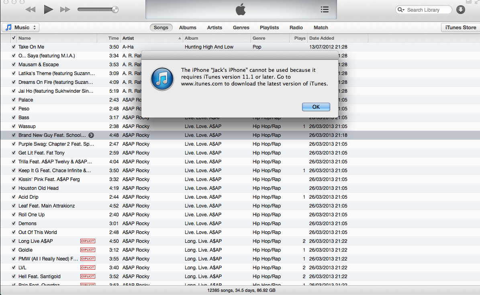This screenshot has height=295, width=480.
Task: Uncheck the Mausam & Escape song
Action: [x=14, y=65]
